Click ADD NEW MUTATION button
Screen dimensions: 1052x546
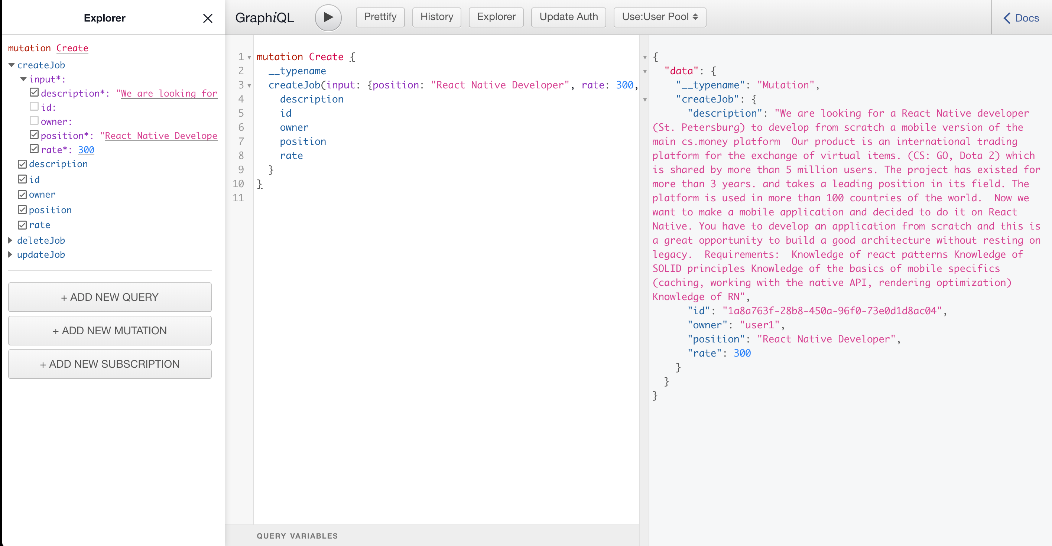110,330
